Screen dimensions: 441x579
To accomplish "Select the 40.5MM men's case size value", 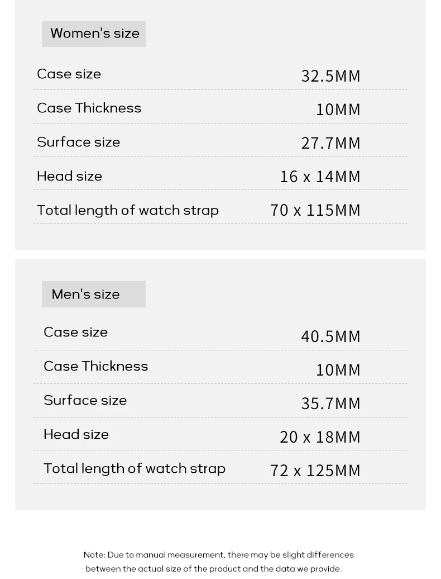I will coord(330,336).
